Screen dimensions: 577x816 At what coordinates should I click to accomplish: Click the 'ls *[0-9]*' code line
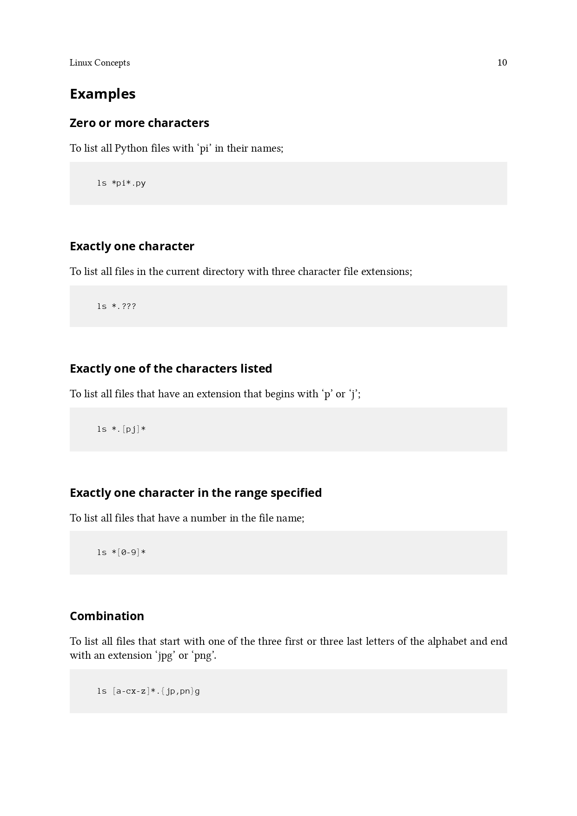[121, 552]
